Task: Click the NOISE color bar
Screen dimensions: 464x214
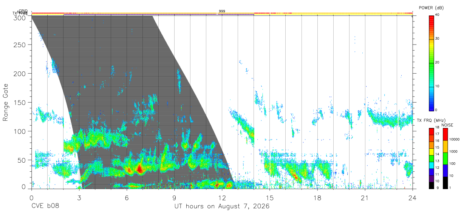Action: coord(445,158)
